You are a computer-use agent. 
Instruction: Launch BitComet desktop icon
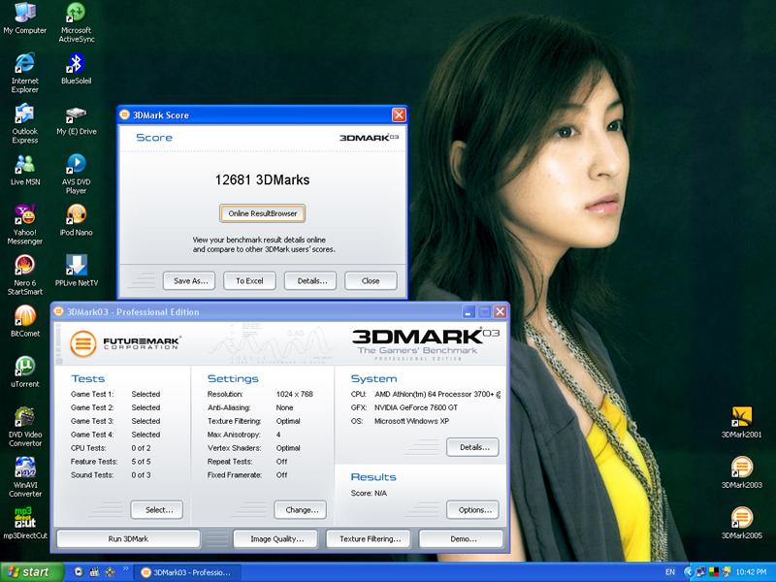coord(25,321)
